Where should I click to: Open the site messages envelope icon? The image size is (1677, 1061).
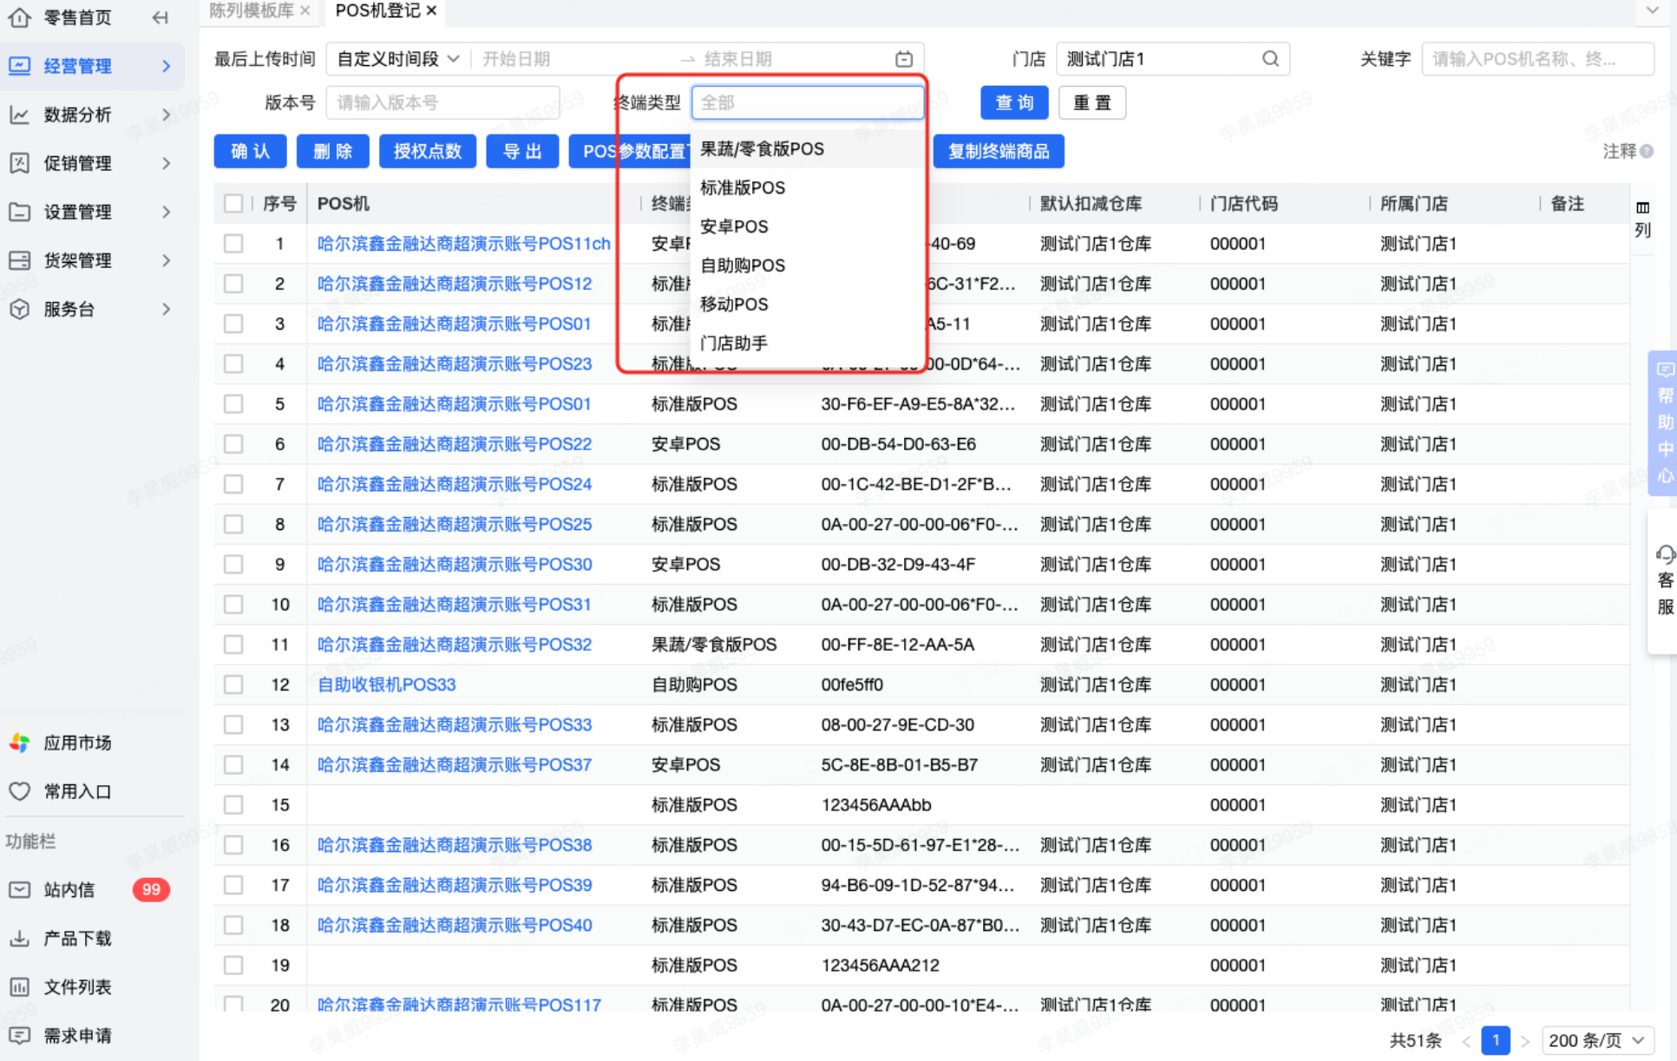point(20,889)
